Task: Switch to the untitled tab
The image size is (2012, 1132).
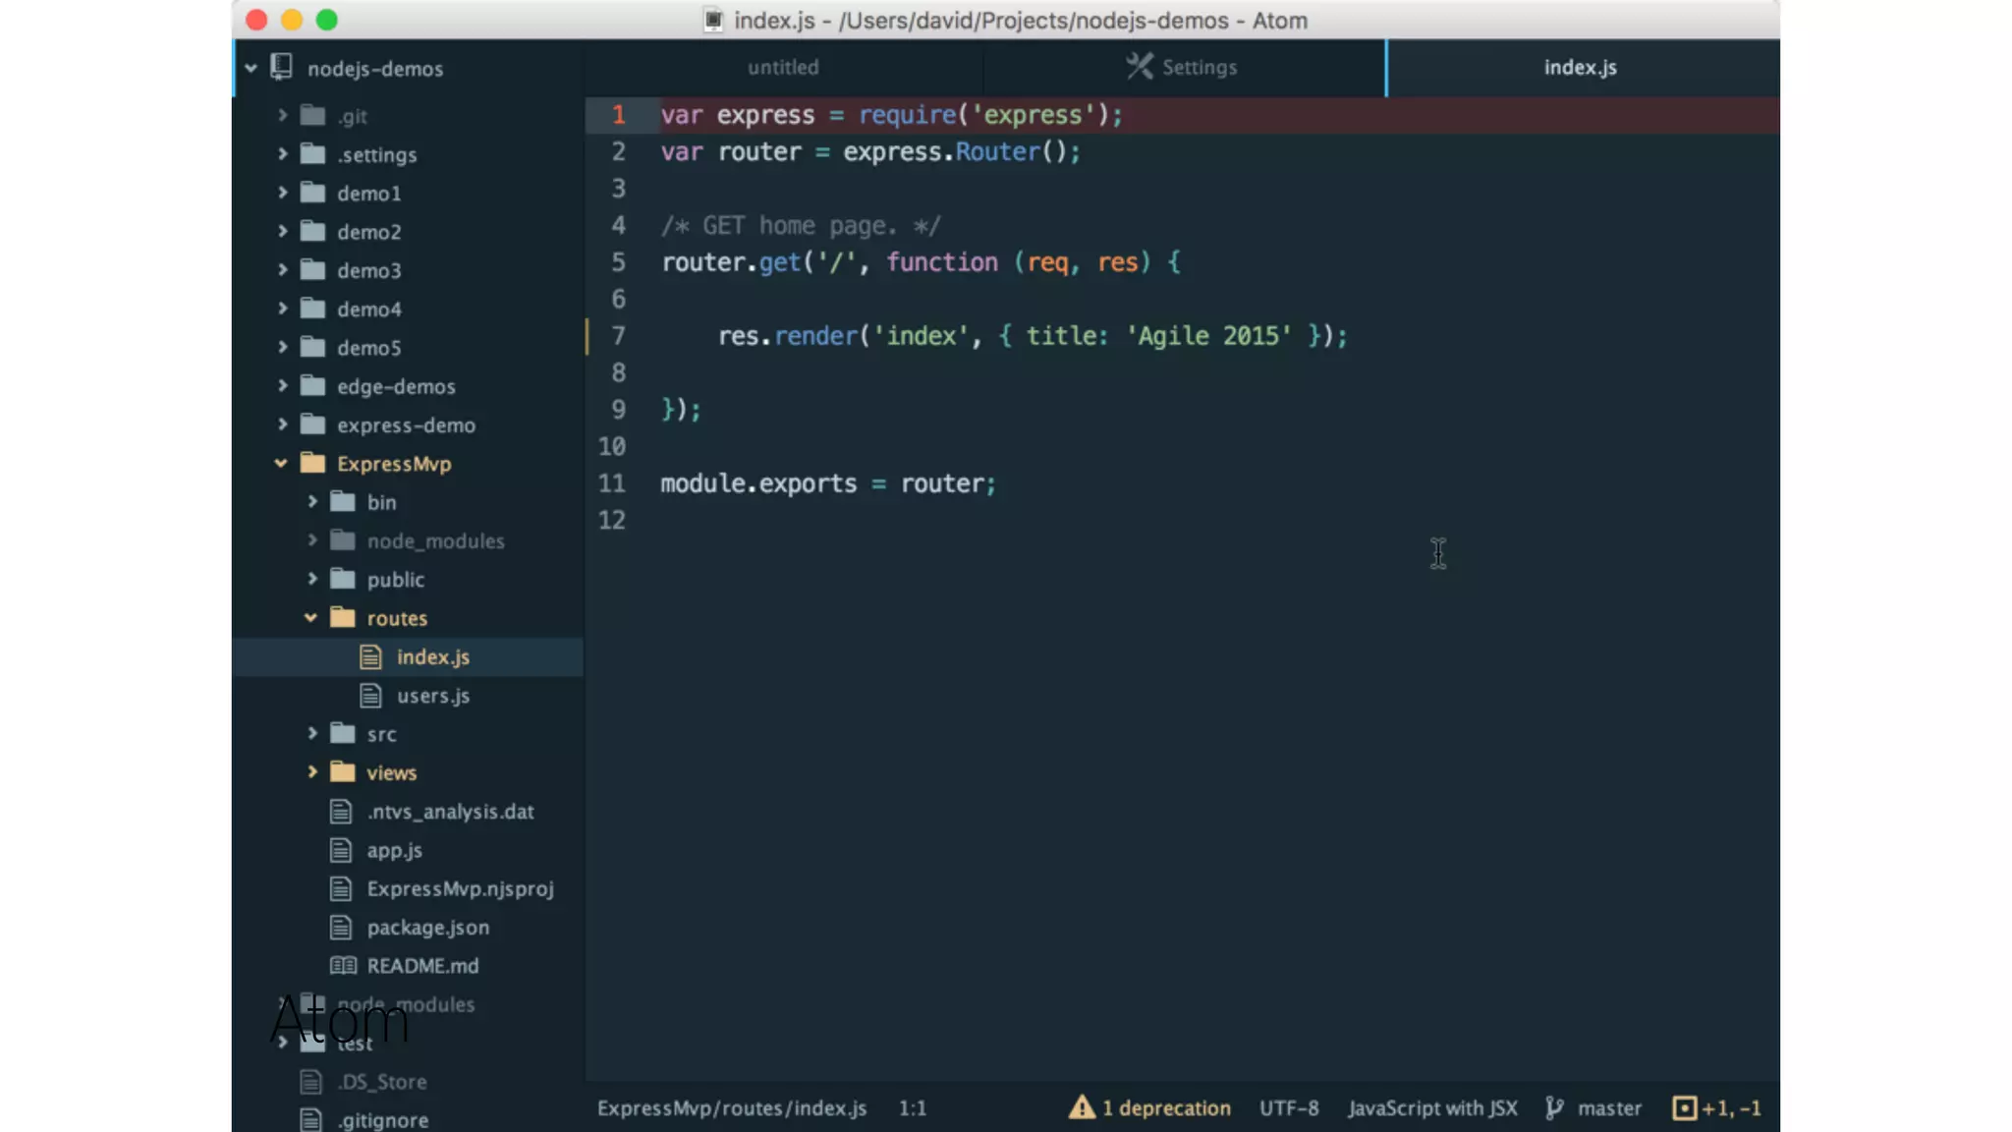Action: 783,67
